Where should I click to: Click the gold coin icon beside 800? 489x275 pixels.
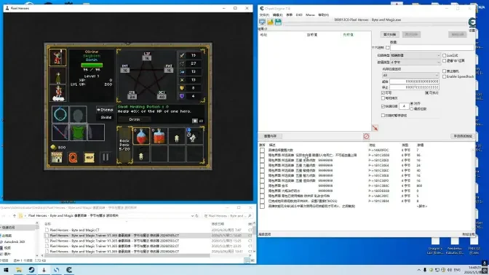[53, 147]
